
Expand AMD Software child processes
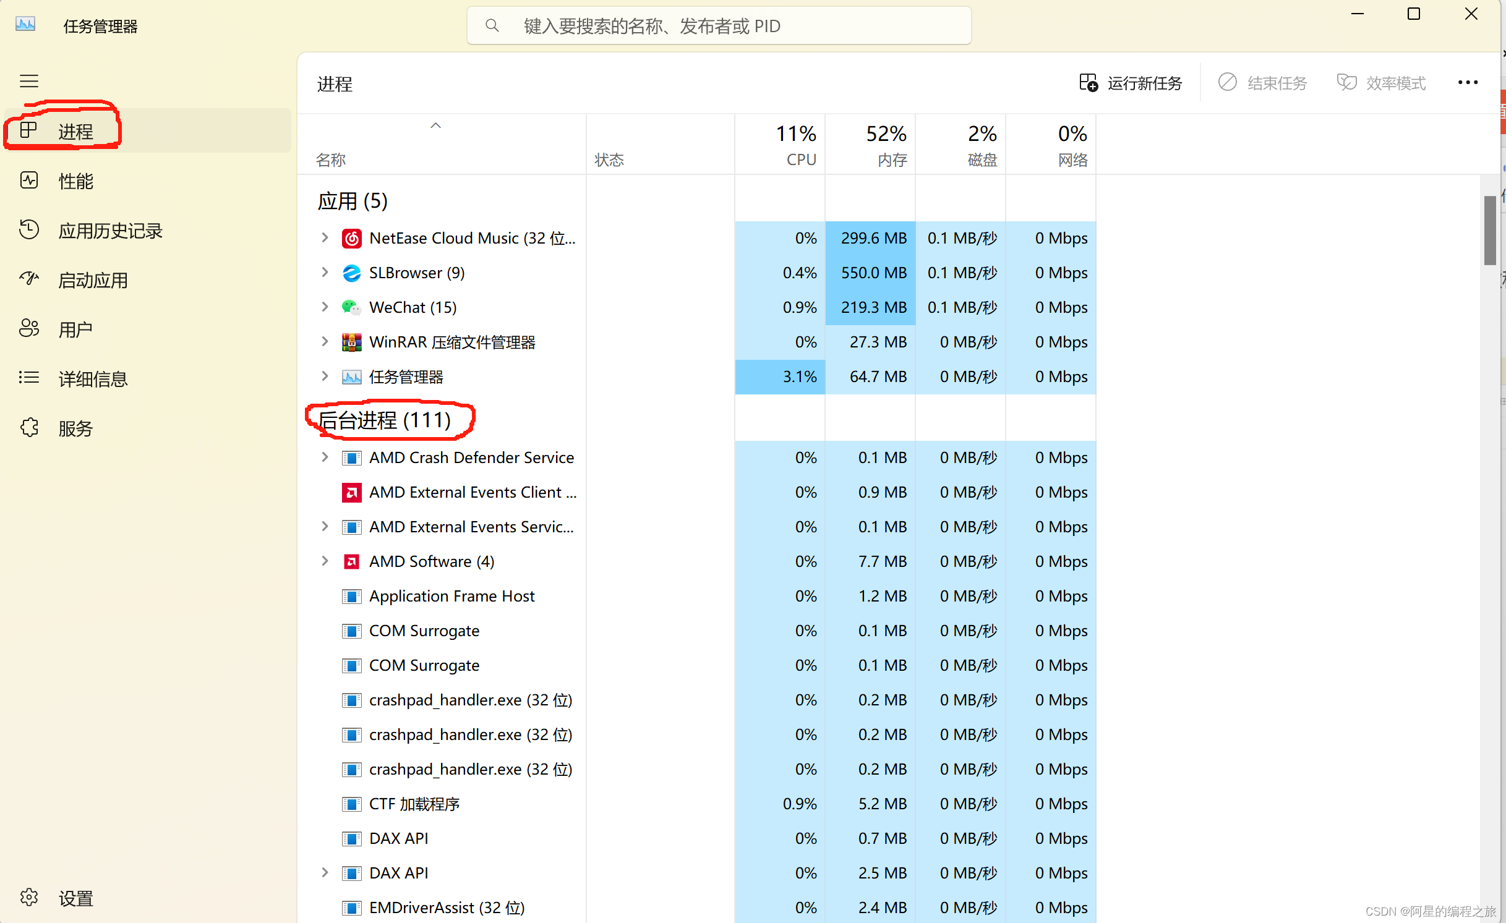pos(325,561)
